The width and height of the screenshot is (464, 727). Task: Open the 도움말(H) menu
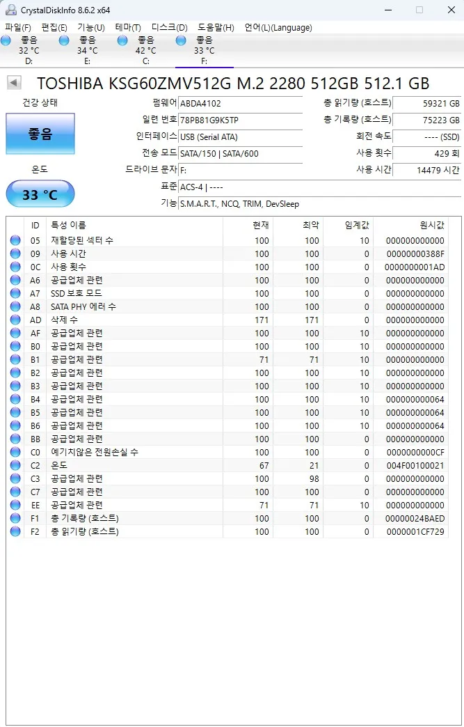[216, 27]
